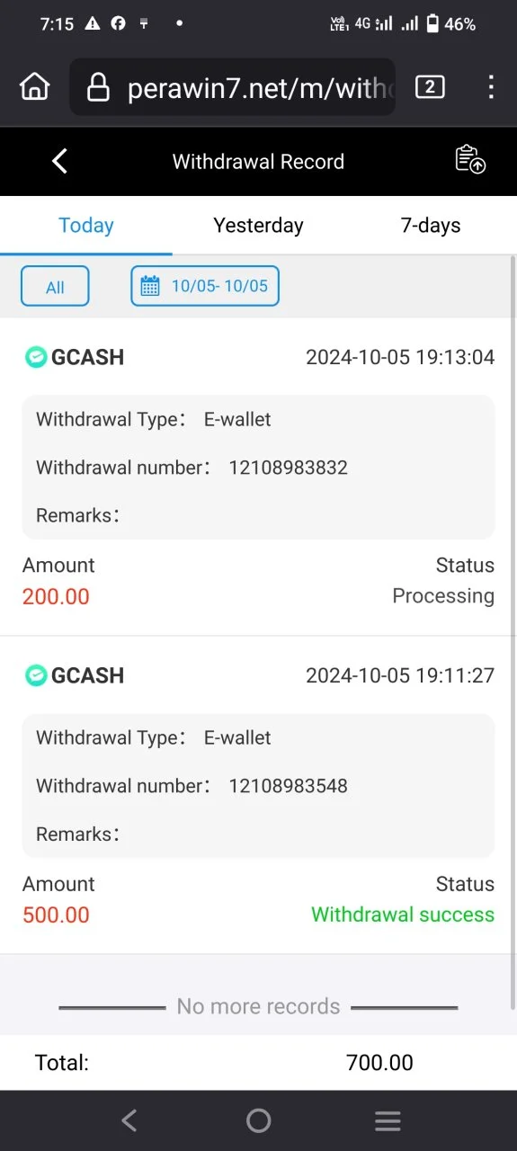Viewport: 517px width, 1151px height.
Task: Go back using the Withdrawal Record arrow
Action: [x=59, y=162]
